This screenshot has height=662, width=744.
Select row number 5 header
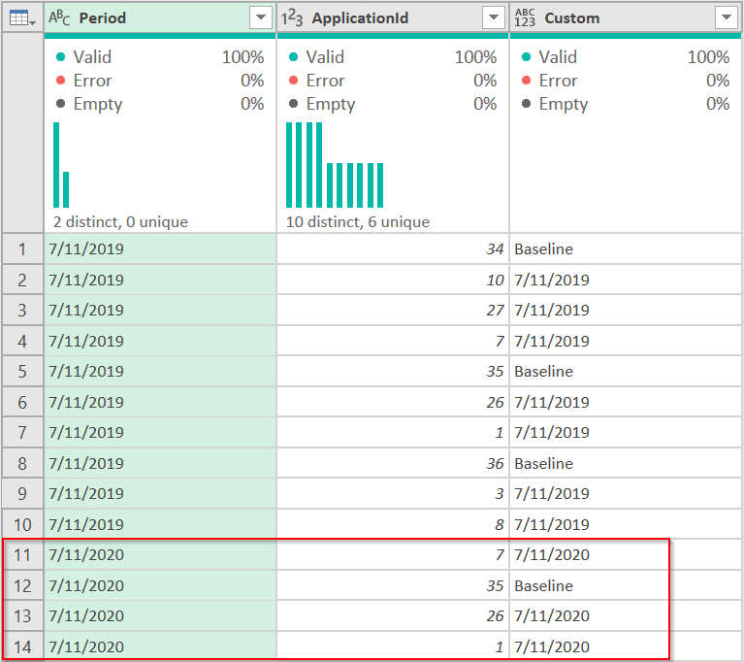click(x=22, y=372)
